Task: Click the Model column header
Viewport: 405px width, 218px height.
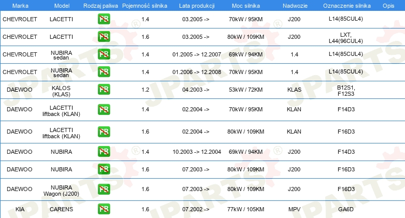Action: point(62,6)
